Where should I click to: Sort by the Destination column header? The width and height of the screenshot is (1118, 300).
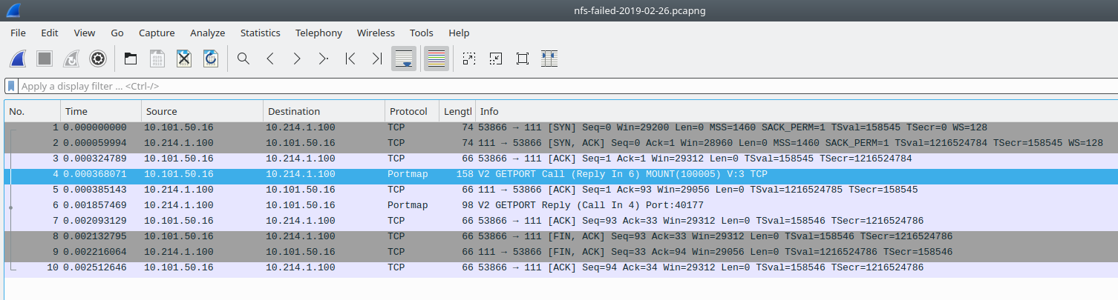point(324,111)
